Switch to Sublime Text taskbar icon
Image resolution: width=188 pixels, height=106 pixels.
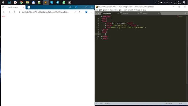coord(46,2)
